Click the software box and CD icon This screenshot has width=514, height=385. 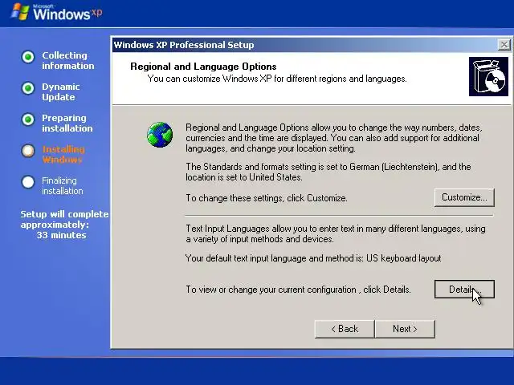tap(488, 77)
